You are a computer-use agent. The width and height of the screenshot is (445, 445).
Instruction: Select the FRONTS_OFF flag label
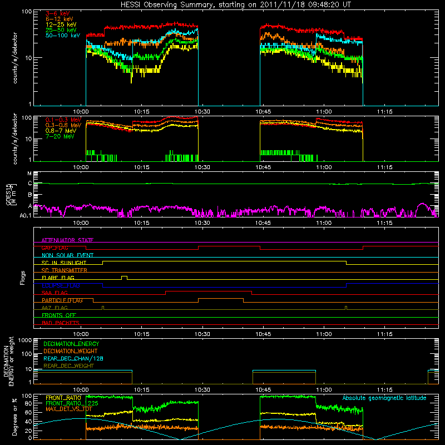click(59, 315)
